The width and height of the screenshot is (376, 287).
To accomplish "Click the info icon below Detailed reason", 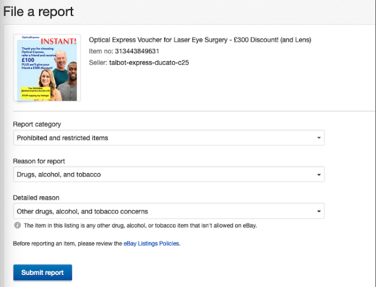I will [18, 225].
